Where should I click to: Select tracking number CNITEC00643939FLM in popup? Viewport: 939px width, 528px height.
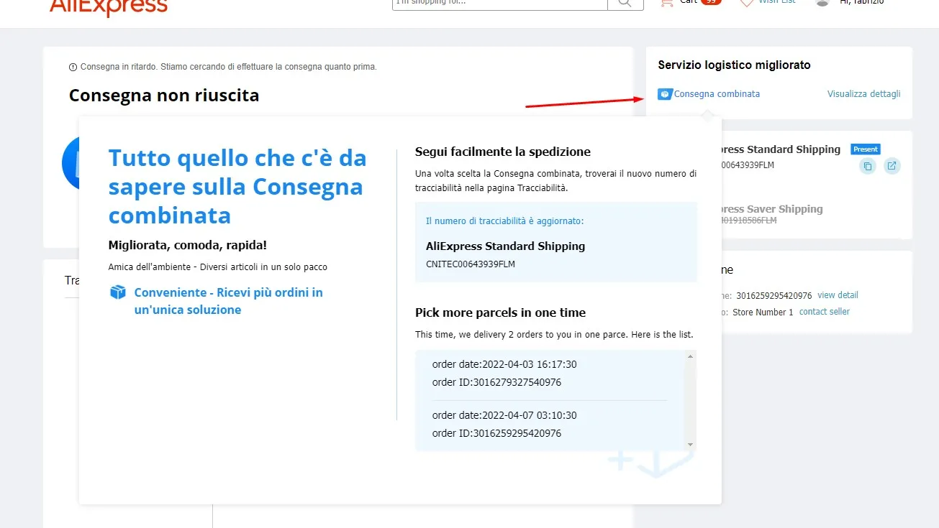(x=471, y=264)
